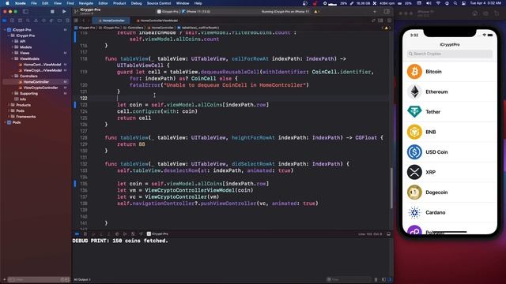Tap XRP row in the simulator
The height and width of the screenshot is (284, 506).
[450, 172]
